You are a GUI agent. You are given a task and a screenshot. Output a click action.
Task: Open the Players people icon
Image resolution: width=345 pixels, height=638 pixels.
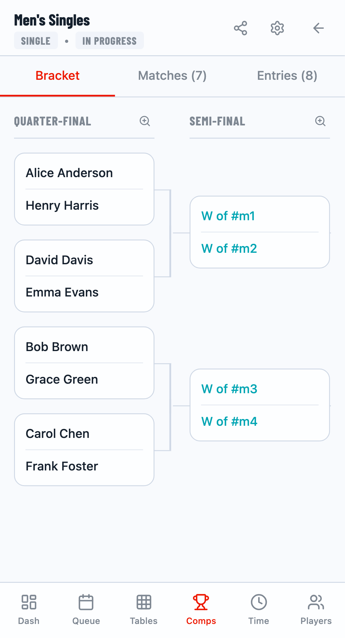(x=316, y=602)
